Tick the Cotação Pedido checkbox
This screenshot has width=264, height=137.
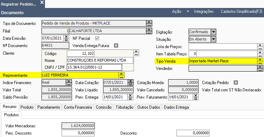tap(236, 82)
